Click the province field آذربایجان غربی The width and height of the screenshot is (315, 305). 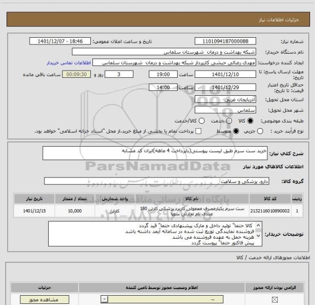tap(225, 100)
